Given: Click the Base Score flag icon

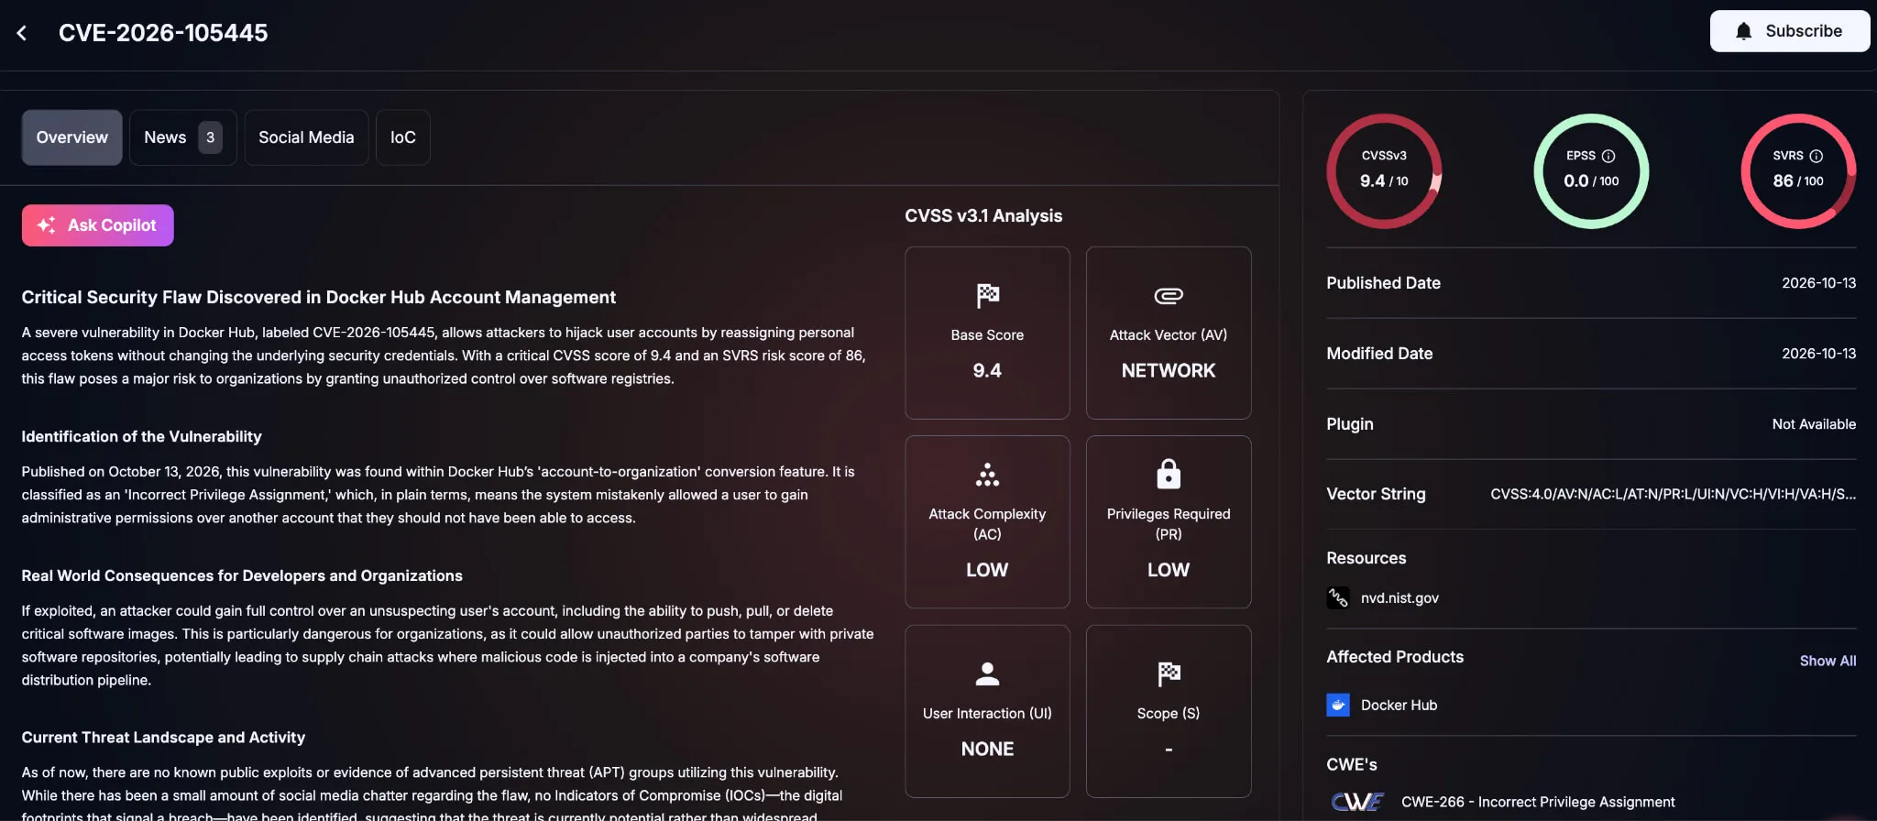Looking at the screenshot, I should click(987, 296).
